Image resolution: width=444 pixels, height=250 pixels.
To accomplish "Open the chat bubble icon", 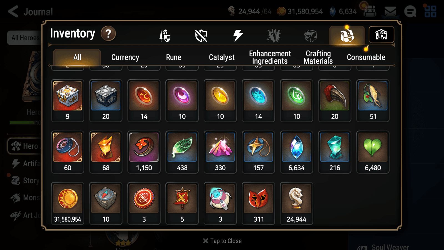I will (x=410, y=12).
